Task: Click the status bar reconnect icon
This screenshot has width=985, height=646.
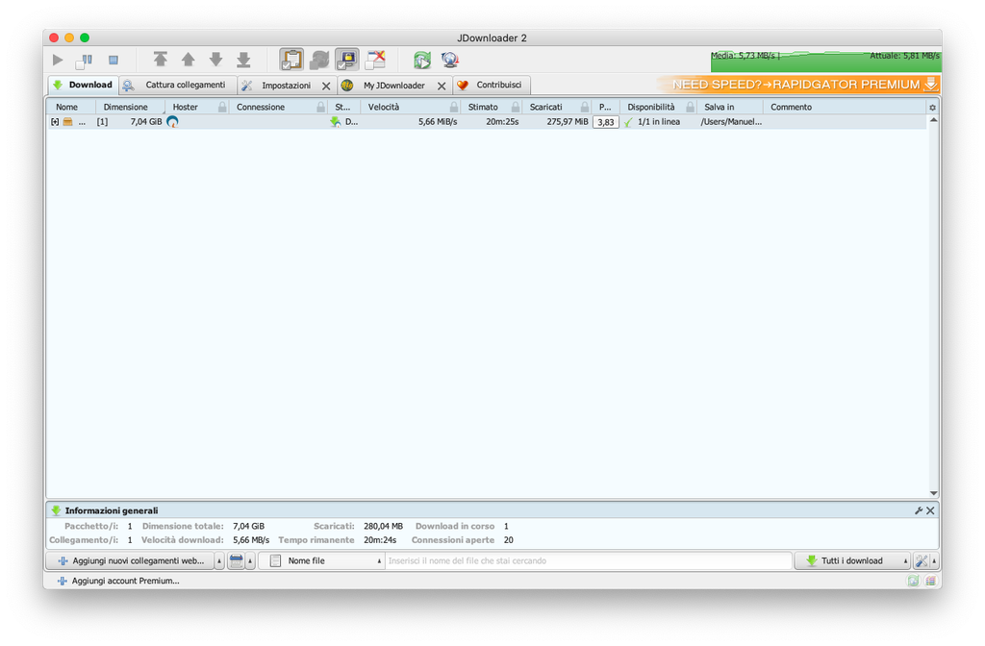Action: pyautogui.click(x=914, y=581)
